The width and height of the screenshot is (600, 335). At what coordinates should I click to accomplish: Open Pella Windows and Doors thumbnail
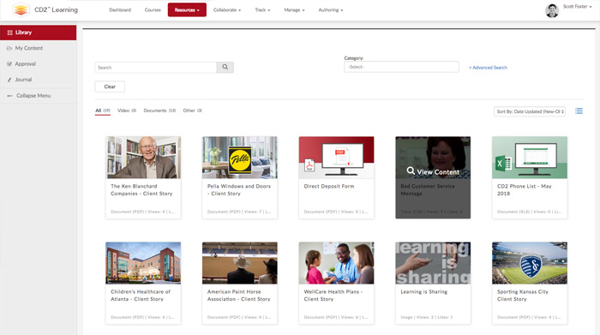click(239, 158)
